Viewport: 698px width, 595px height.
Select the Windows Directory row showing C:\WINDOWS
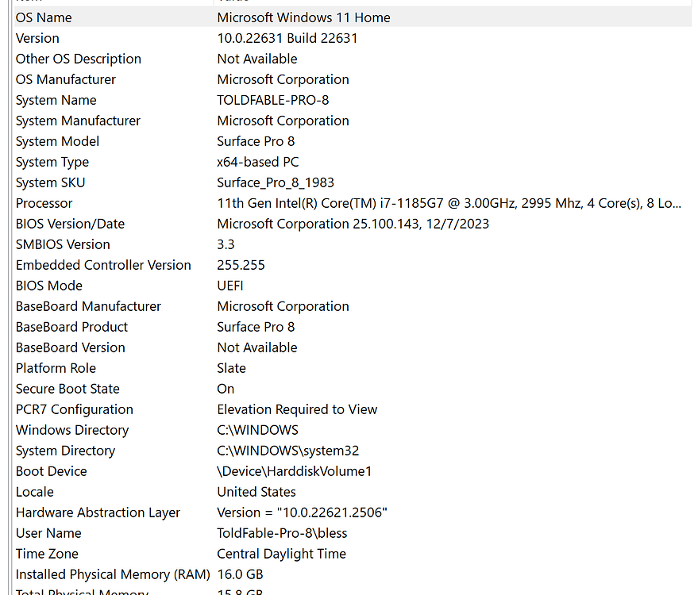(x=72, y=429)
